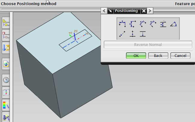This screenshot has height=122, width=195.
Task: Click the dialog's diagonal arrow icon beside Positioning
Action: point(110,11)
